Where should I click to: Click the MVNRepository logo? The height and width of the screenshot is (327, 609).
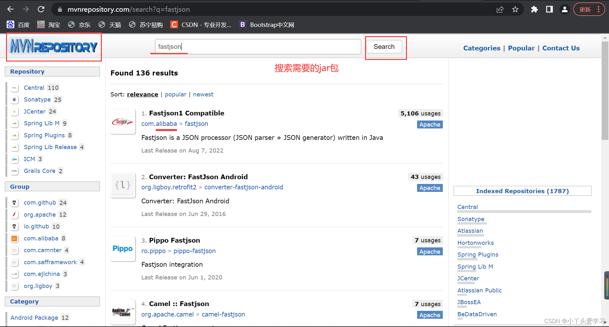coord(54,47)
